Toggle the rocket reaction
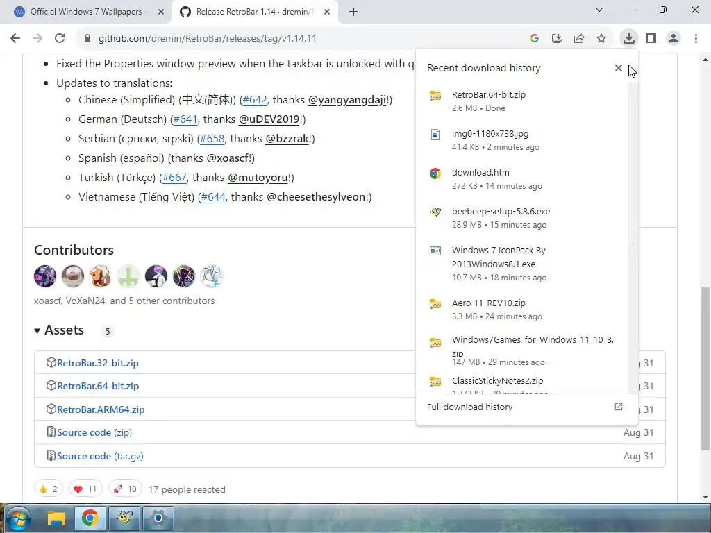The height and width of the screenshot is (533, 711). click(x=125, y=489)
